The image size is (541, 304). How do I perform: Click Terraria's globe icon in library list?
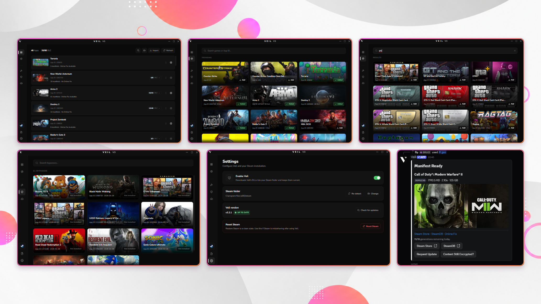click(171, 63)
